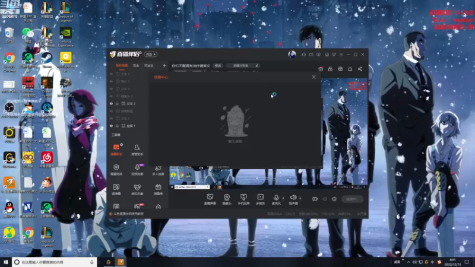The image size is (475, 267).
Task: Open the bell notifications icon
Action: coord(350,69)
